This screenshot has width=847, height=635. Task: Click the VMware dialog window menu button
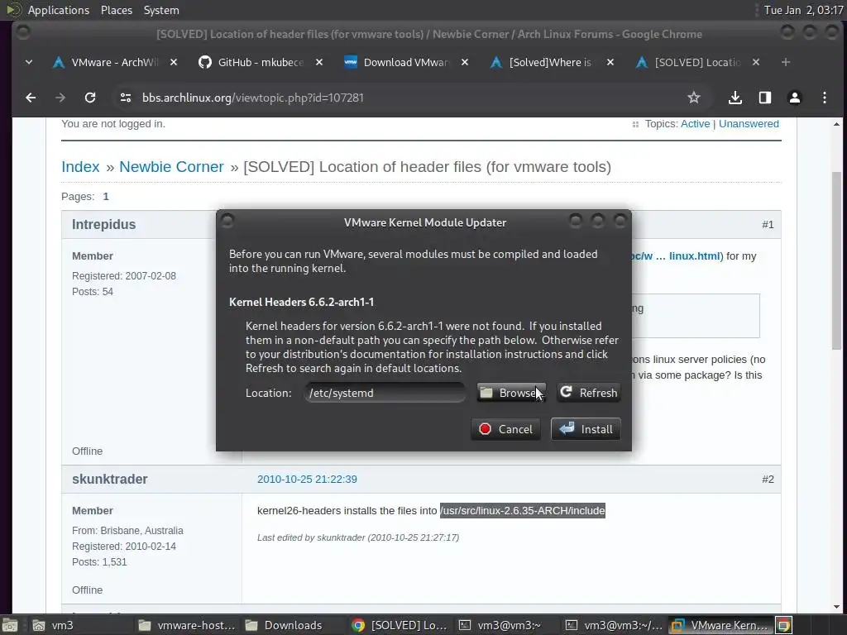(227, 221)
